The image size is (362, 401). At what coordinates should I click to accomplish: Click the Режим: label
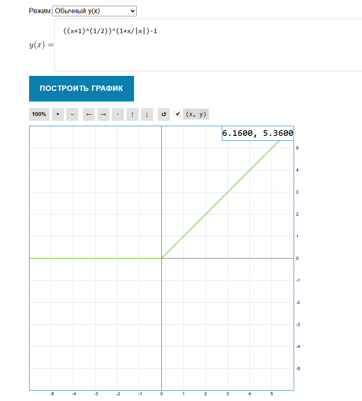pos(41,11)
